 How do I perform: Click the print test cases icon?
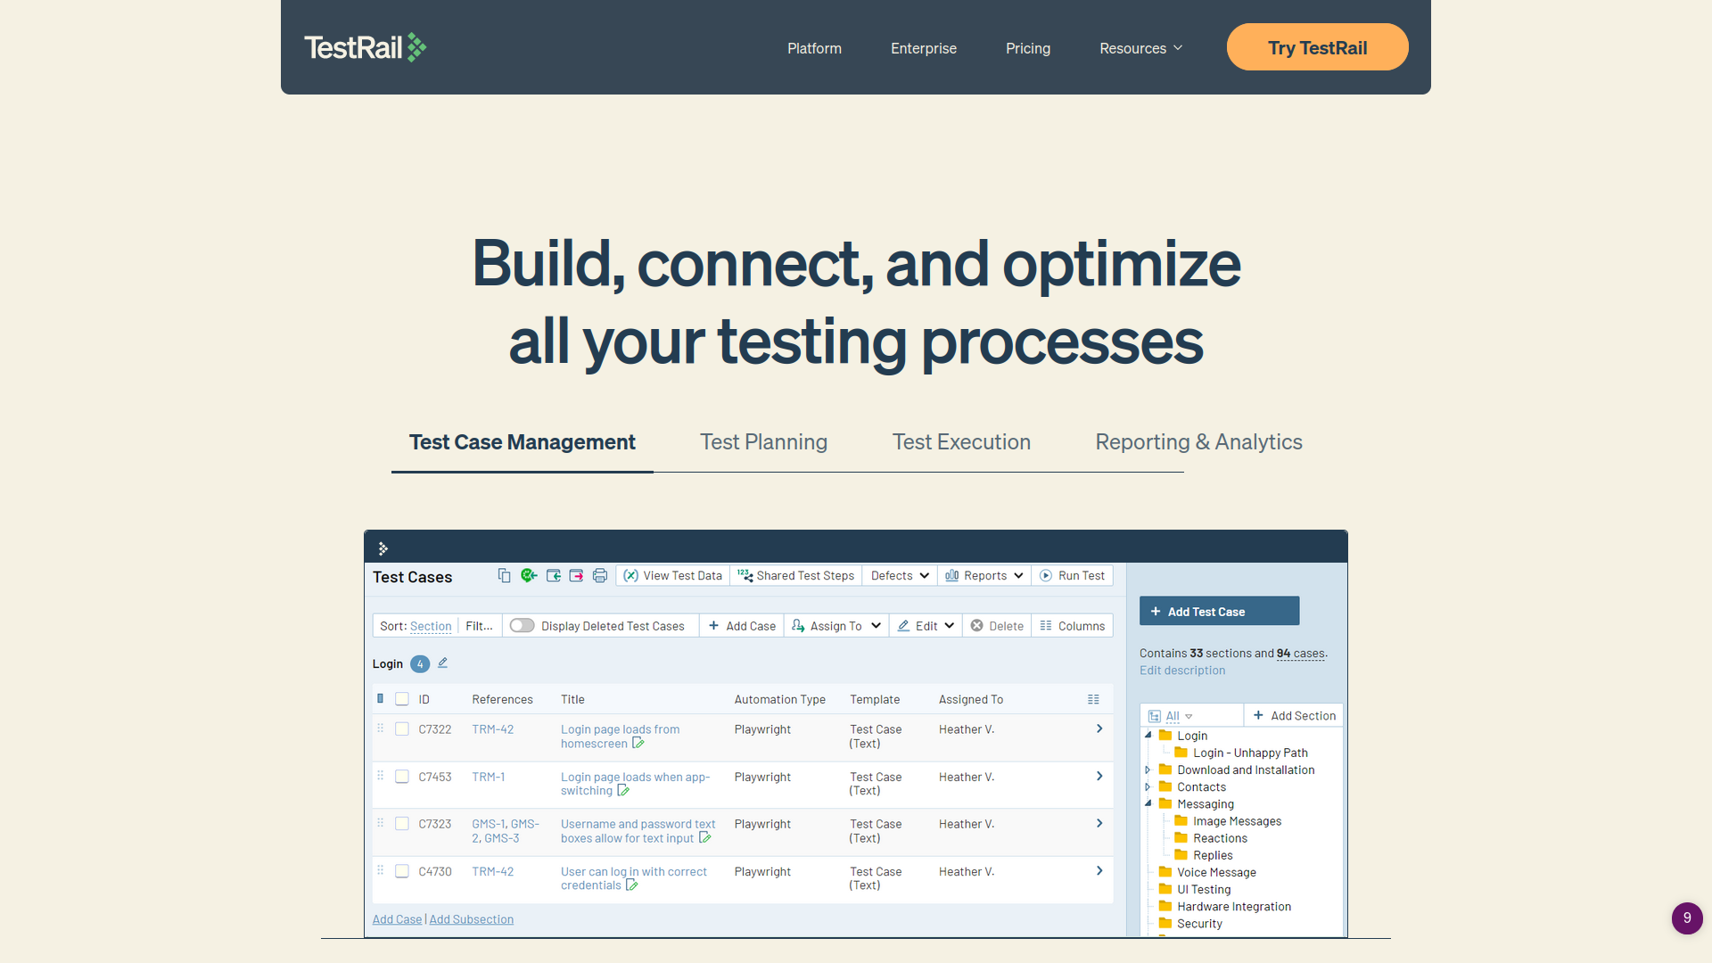click(x=599, y=575)
